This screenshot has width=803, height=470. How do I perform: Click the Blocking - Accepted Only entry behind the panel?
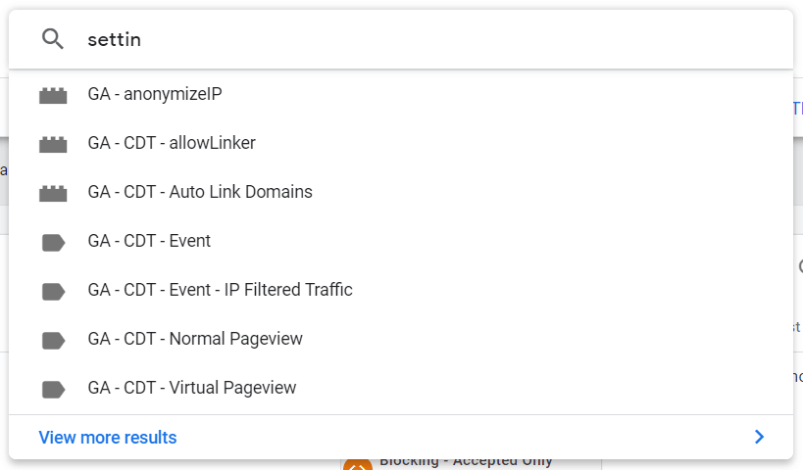tap(466, 463)
